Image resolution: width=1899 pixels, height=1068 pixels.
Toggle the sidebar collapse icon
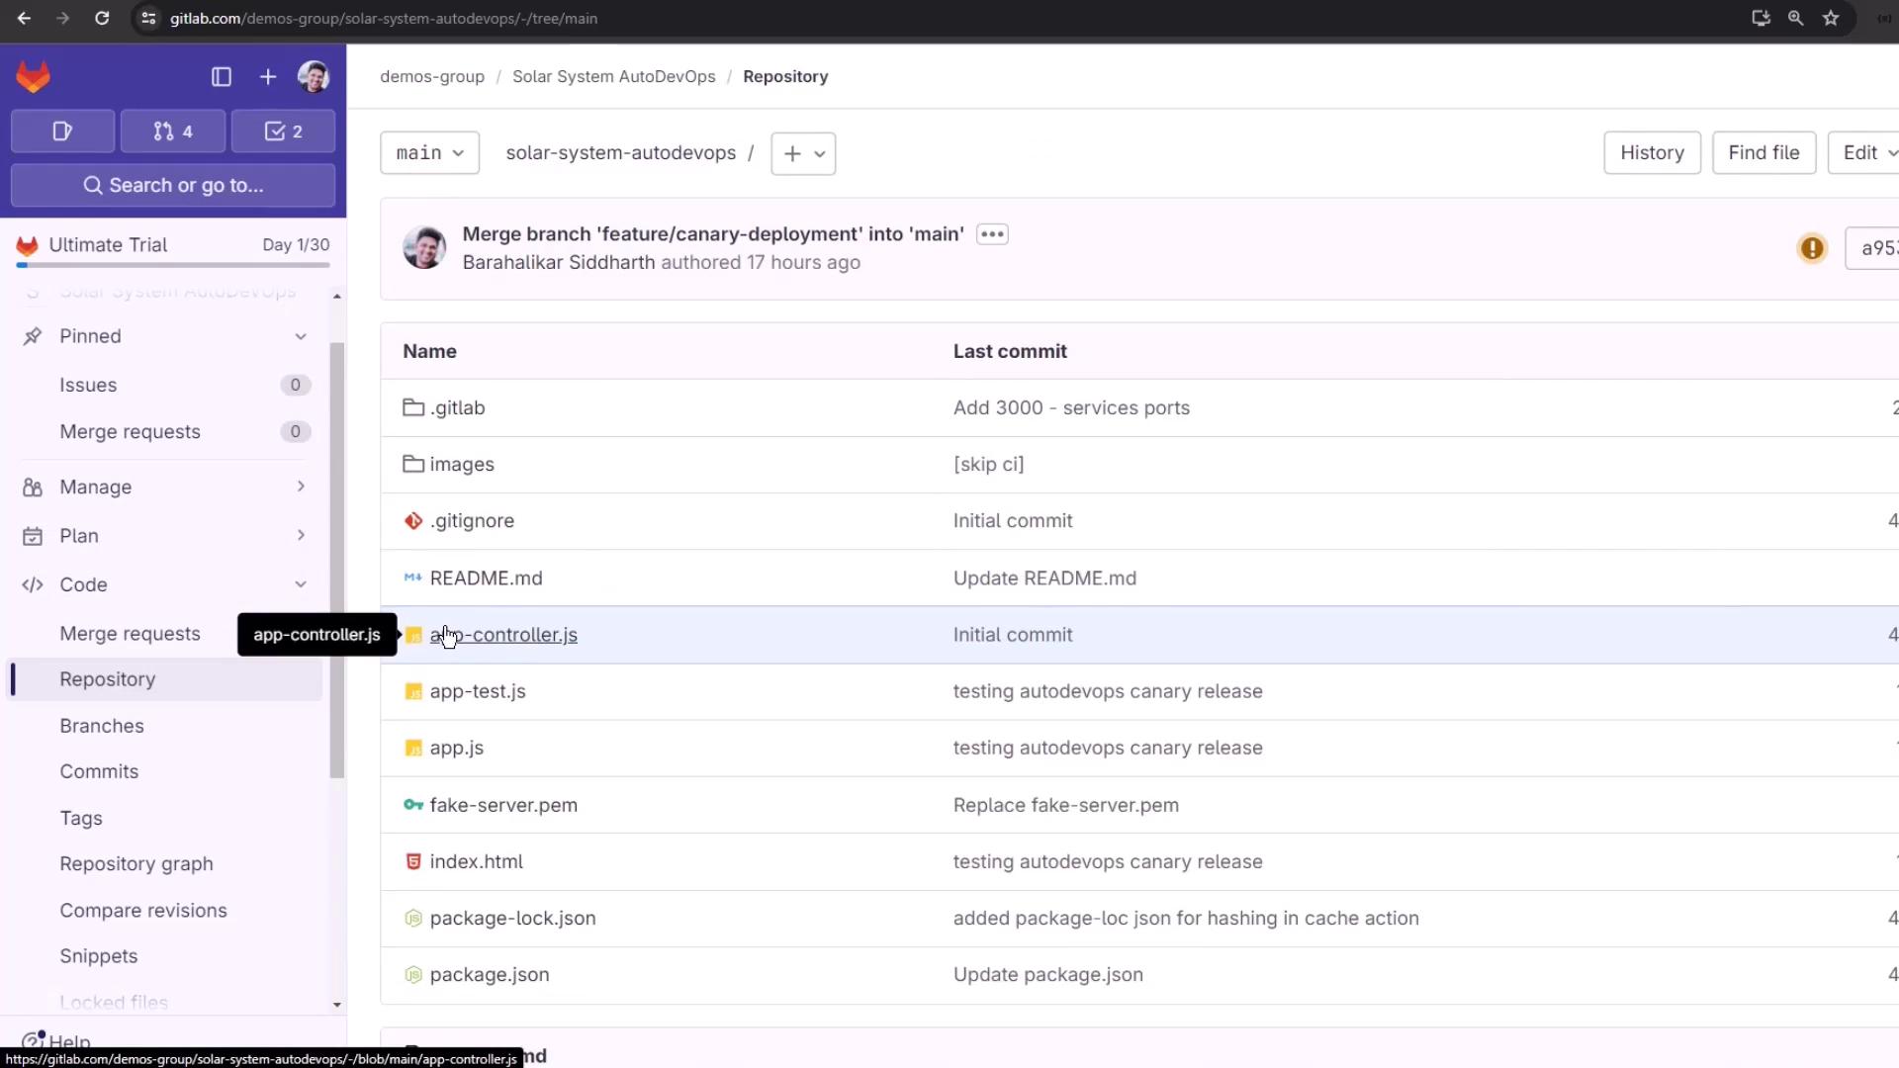[x=222, y=77]
